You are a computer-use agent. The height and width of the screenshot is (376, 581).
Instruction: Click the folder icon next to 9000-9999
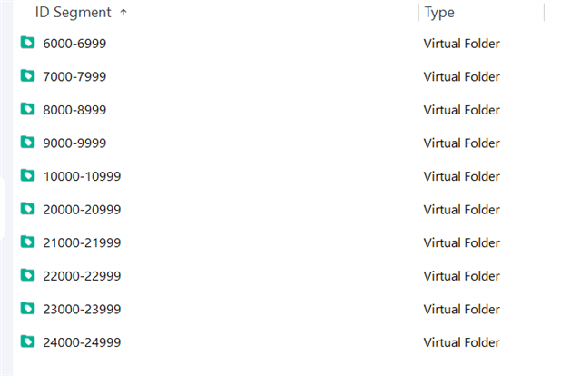point(27,143)
